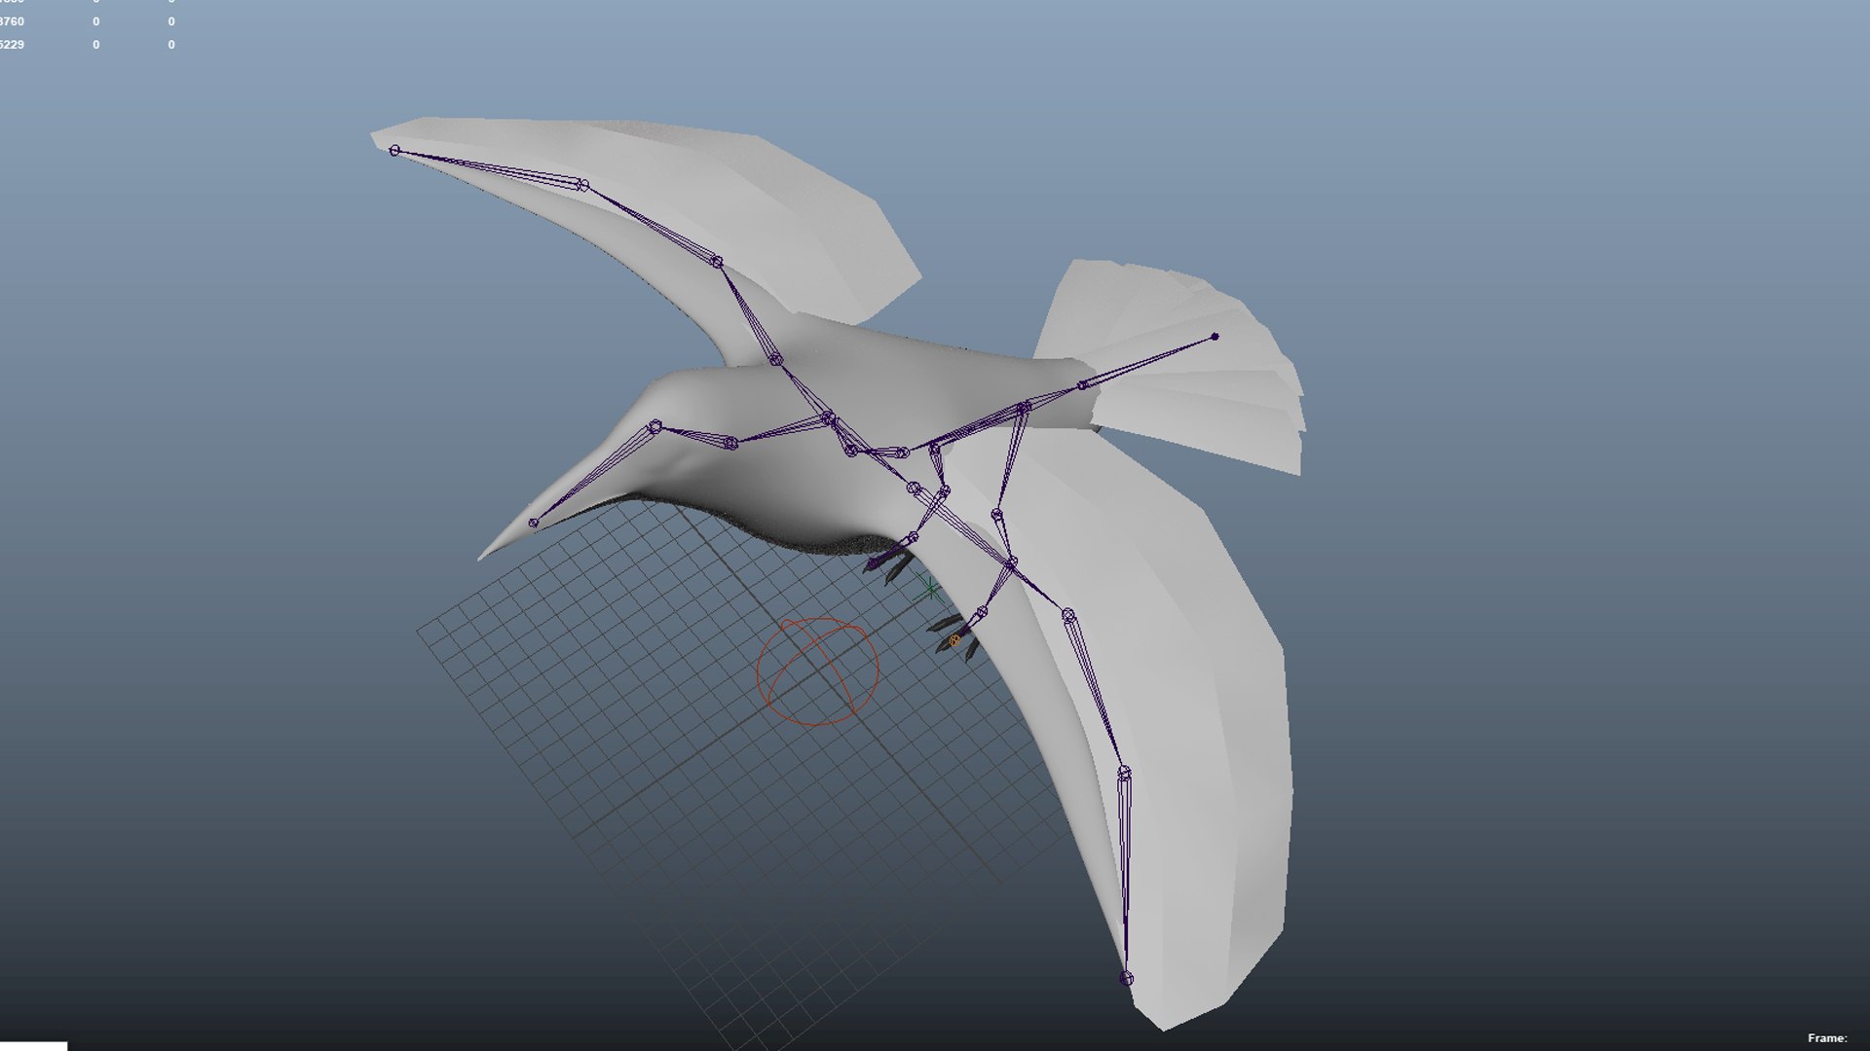Viewport: 1870px width, 1051px height.
Task: Select the upper wing joint nearest its tip joint
Action: (582, 185)
